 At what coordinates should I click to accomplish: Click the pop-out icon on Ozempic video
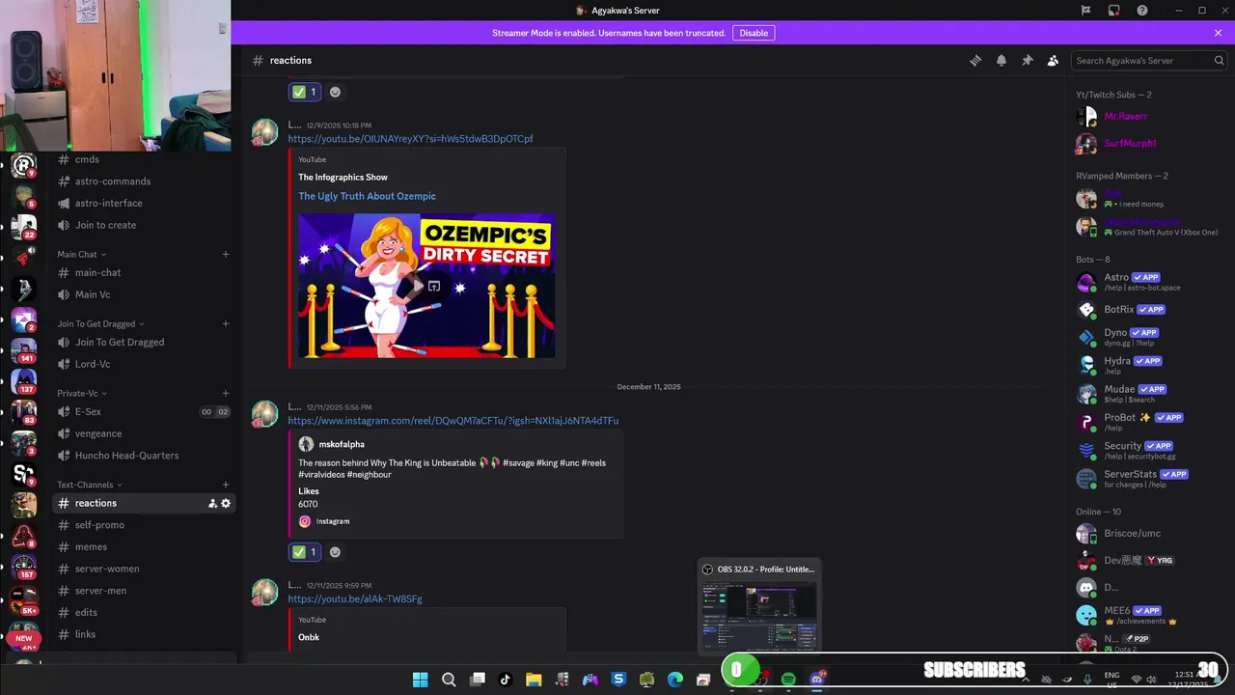pyautogui.click(x=434, y=286)
